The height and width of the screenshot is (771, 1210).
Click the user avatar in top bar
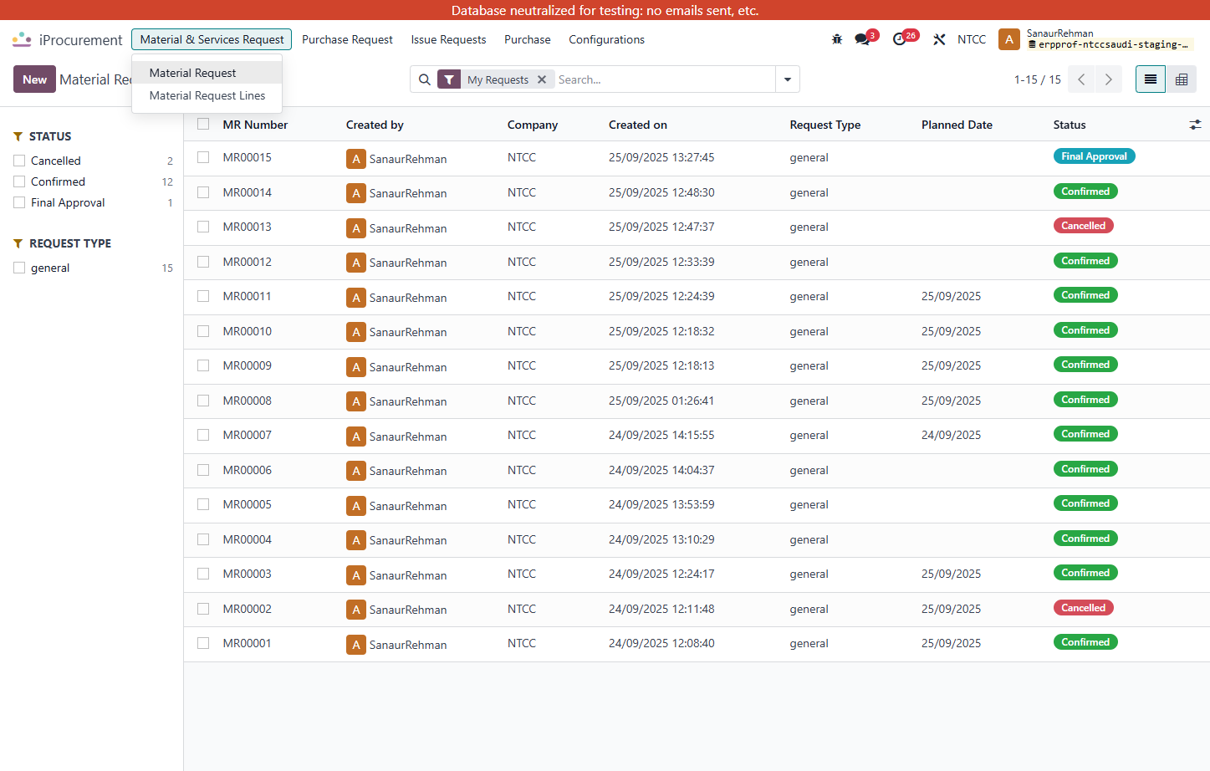1009,39
